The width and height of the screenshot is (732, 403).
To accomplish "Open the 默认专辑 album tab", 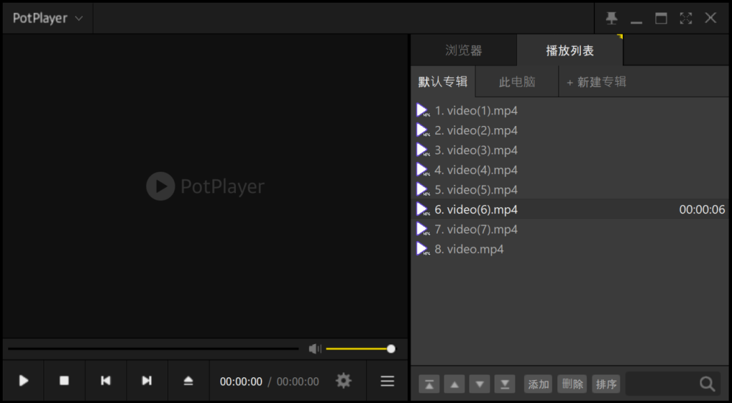I will pyautogui.click(x=443, y=82).
